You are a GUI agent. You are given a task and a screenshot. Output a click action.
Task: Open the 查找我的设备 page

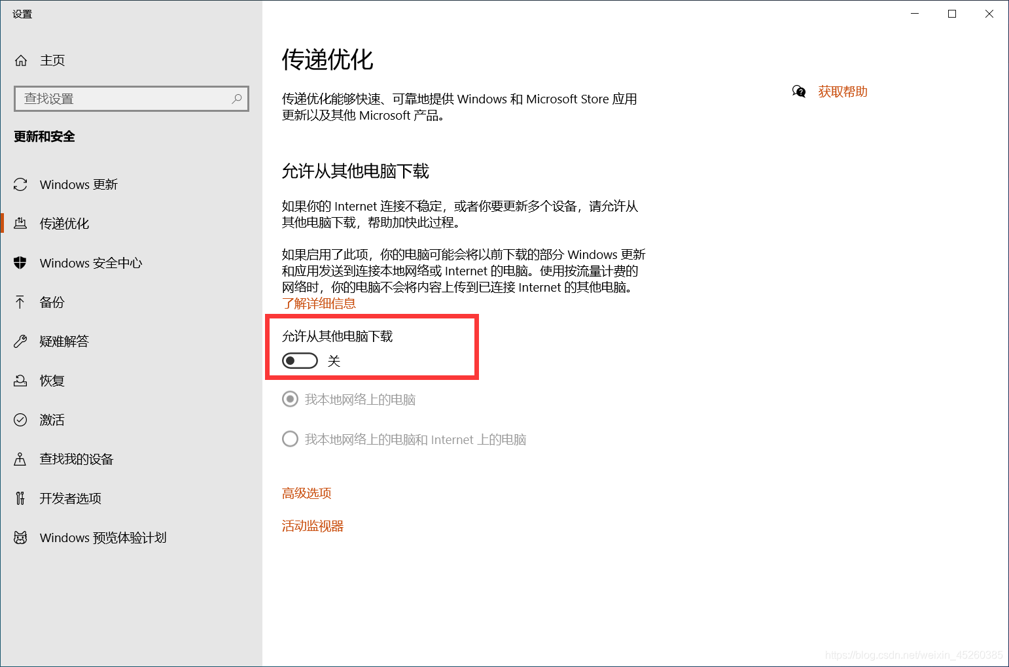point(131,459)
